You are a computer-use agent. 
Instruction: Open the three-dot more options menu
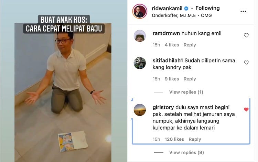point(243,11)
